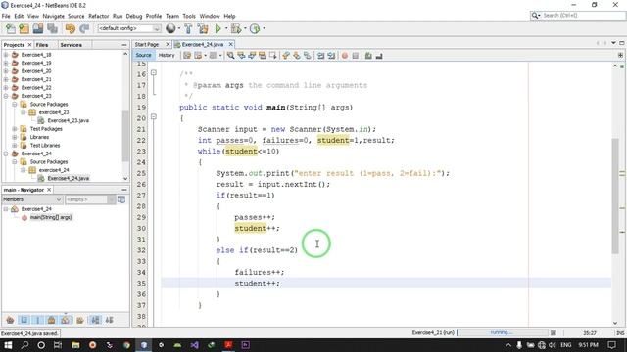Click the Last Edit icon in editor toolbar

tap(187, 56)
